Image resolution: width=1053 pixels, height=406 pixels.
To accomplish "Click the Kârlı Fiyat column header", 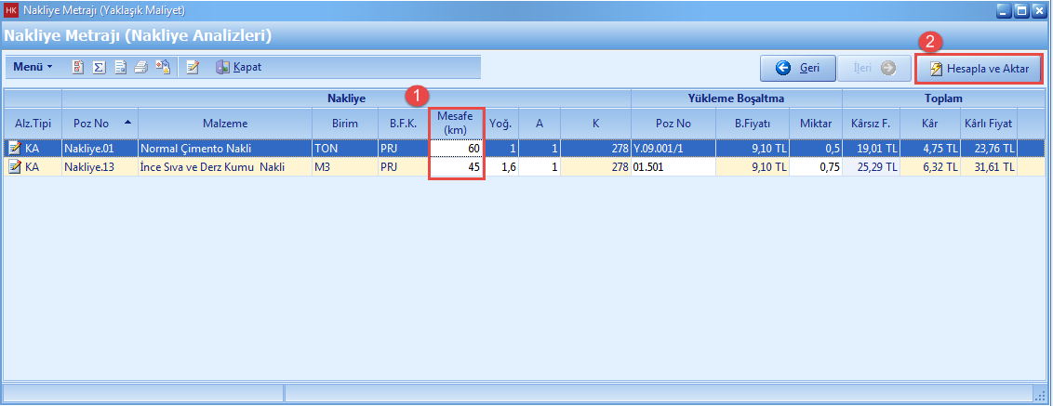I will pos(987,124).
